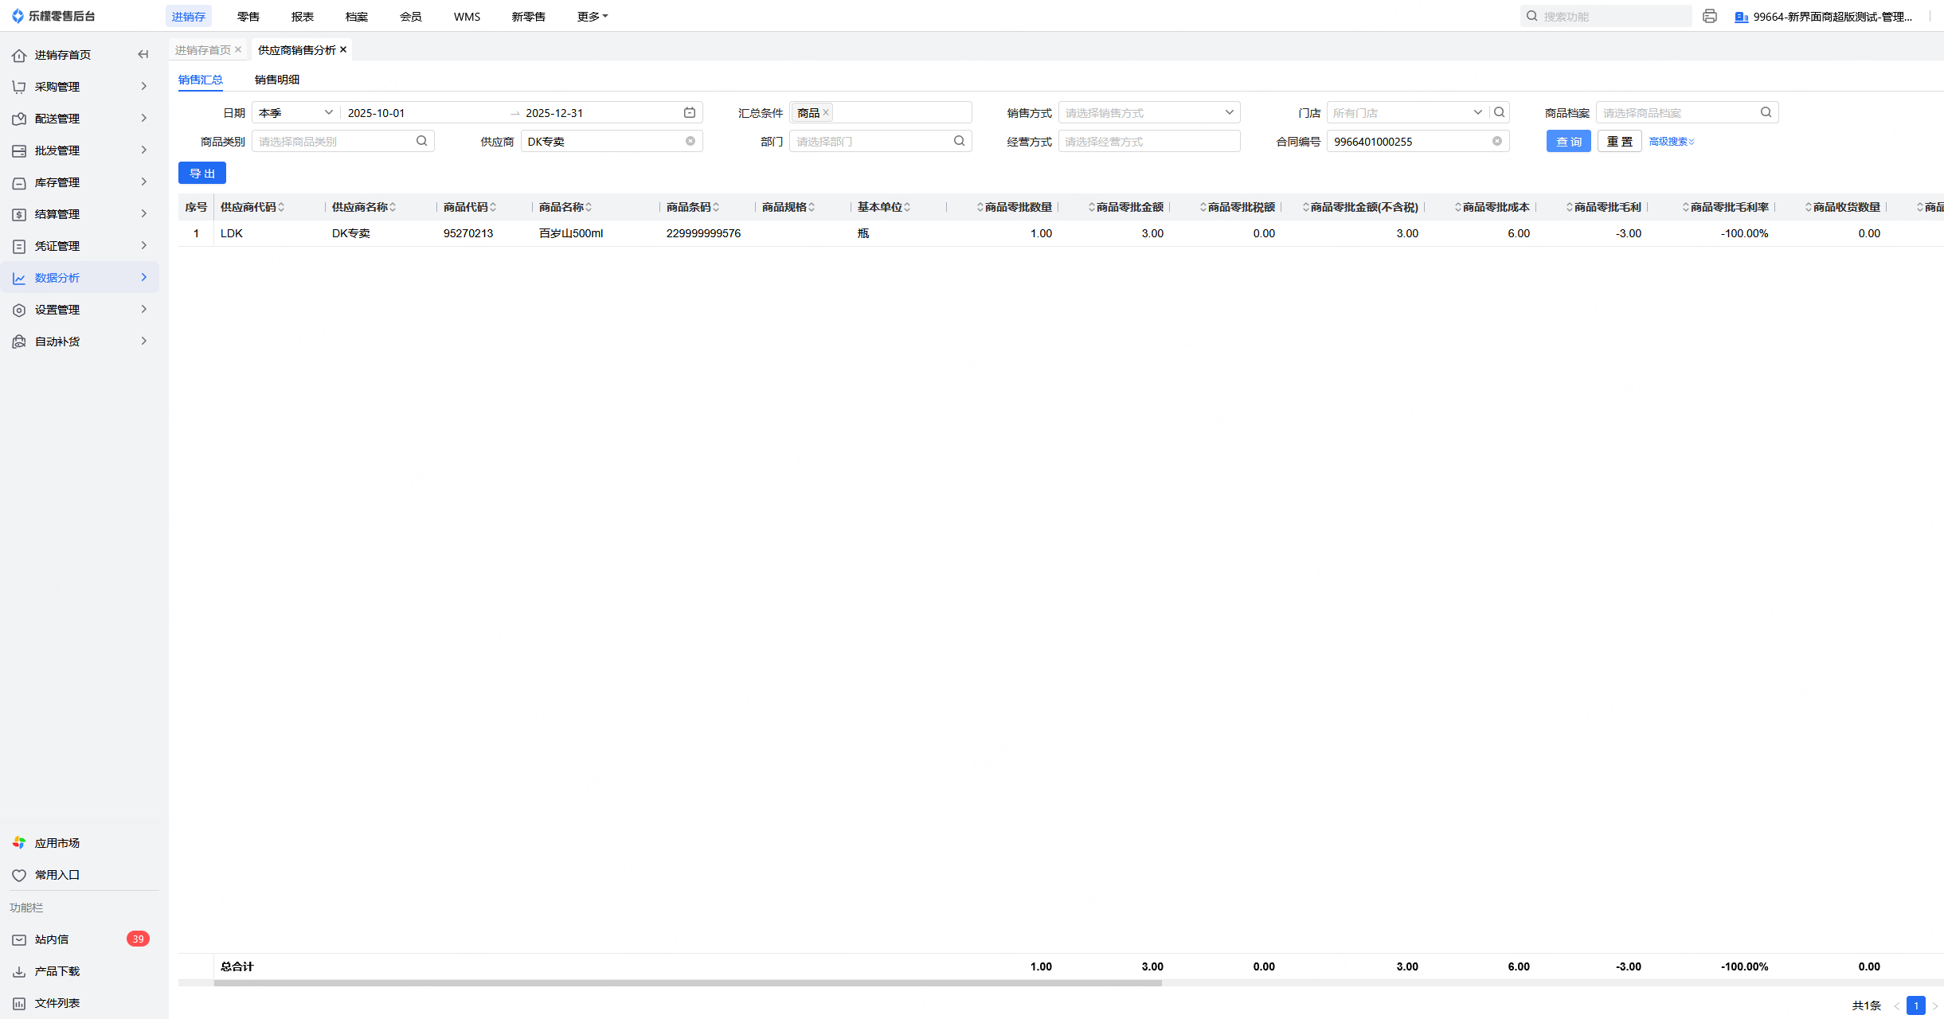Image resolution: width=1944 pixels, height=1019 pixels.
Task: Open the 本季 date preset dropdown
Action: point(295,113)
